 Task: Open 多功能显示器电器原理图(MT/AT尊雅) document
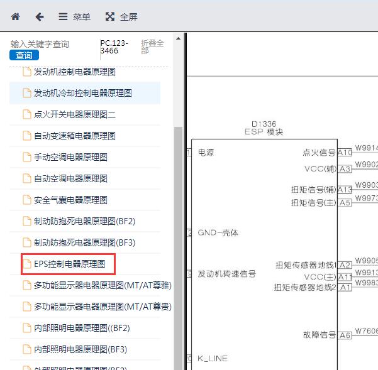pyautogui.click(x=103, y=285)
